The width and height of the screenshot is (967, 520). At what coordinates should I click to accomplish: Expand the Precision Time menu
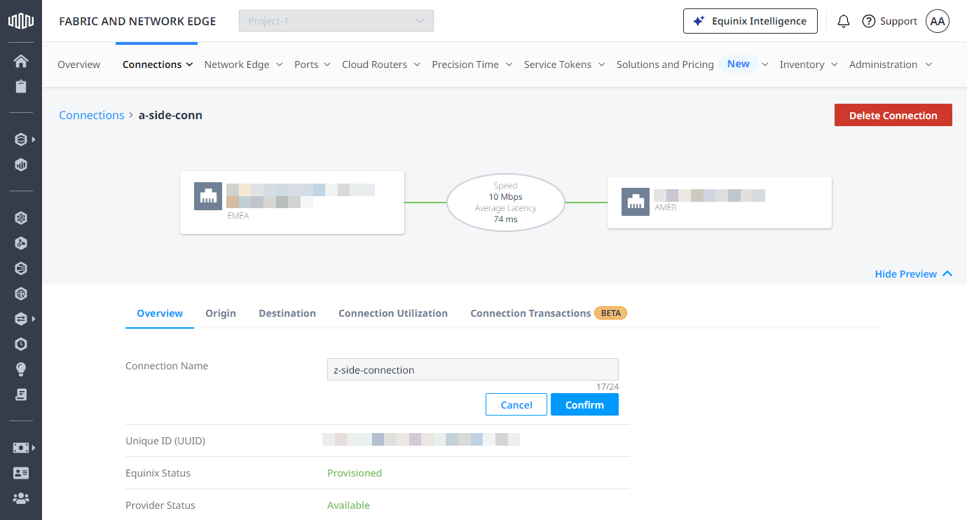472,64
